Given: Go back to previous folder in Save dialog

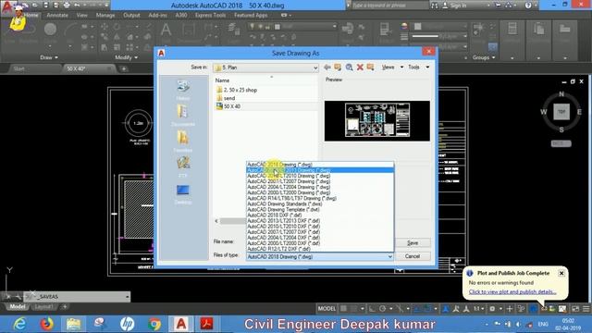Looking at the screenshot, I should coord(327,68).
